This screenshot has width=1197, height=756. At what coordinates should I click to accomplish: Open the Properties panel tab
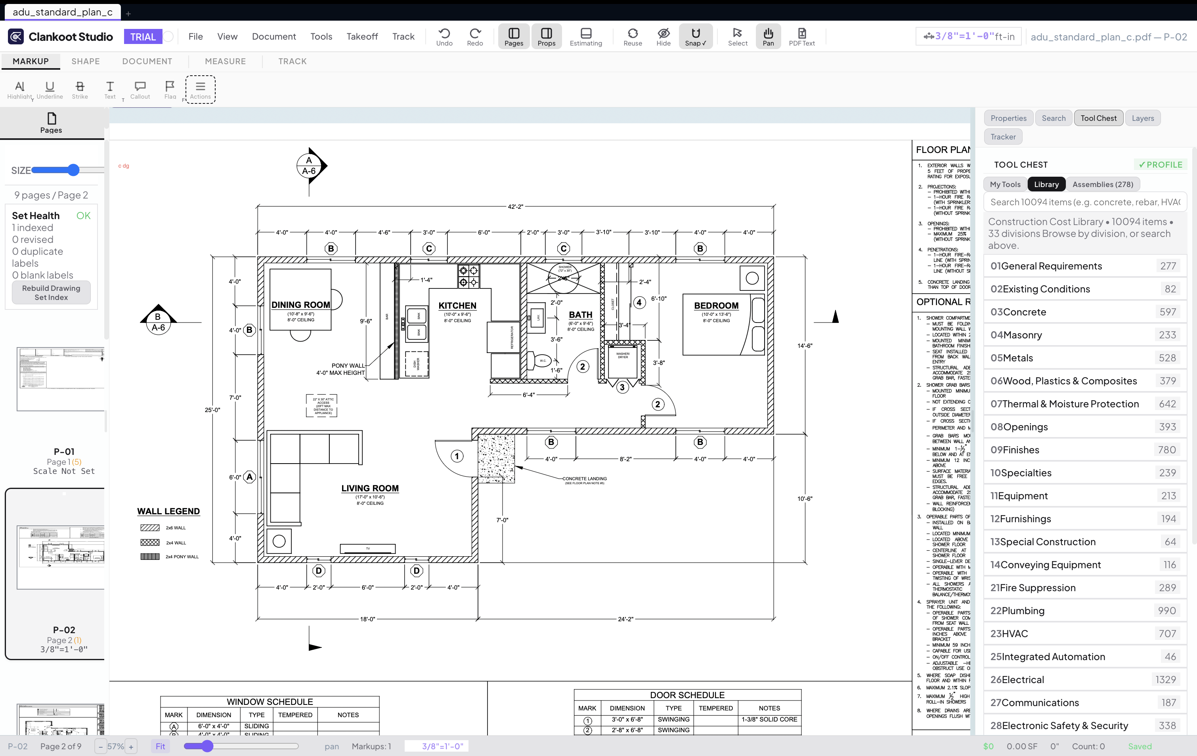(1008, 118)
